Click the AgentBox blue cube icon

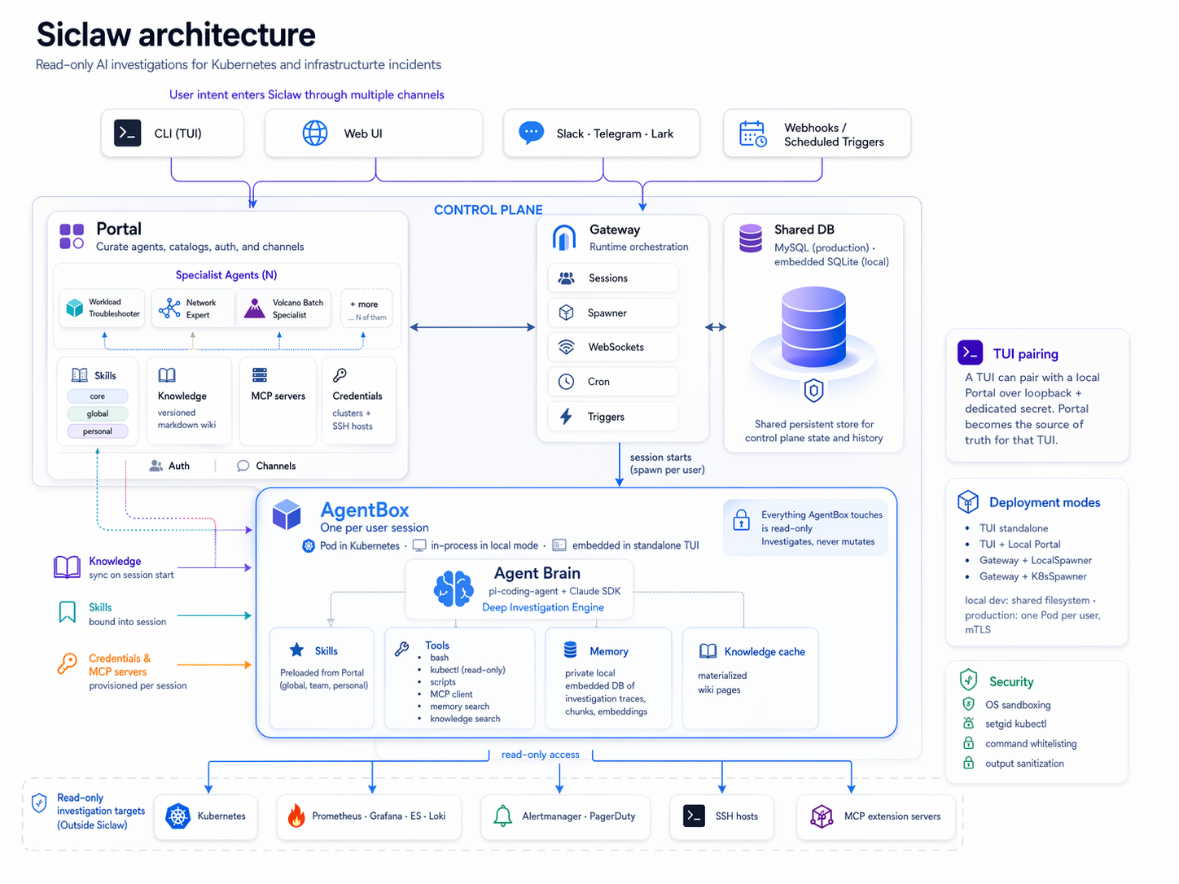[287, 514]
